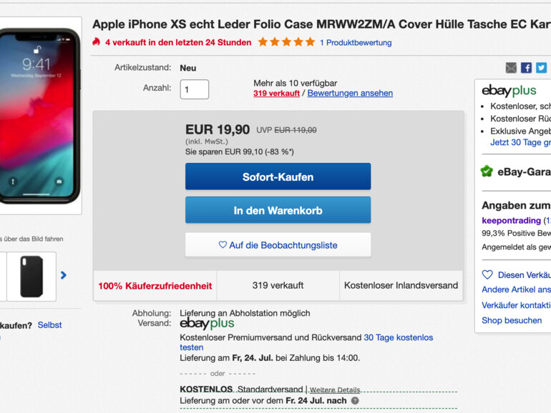Click the heart icon to save this seller
Screen dimensions: 551x413
tap(487, 274)
